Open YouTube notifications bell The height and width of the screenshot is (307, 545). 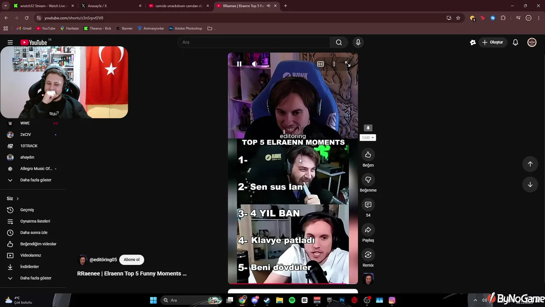(515, 42)
